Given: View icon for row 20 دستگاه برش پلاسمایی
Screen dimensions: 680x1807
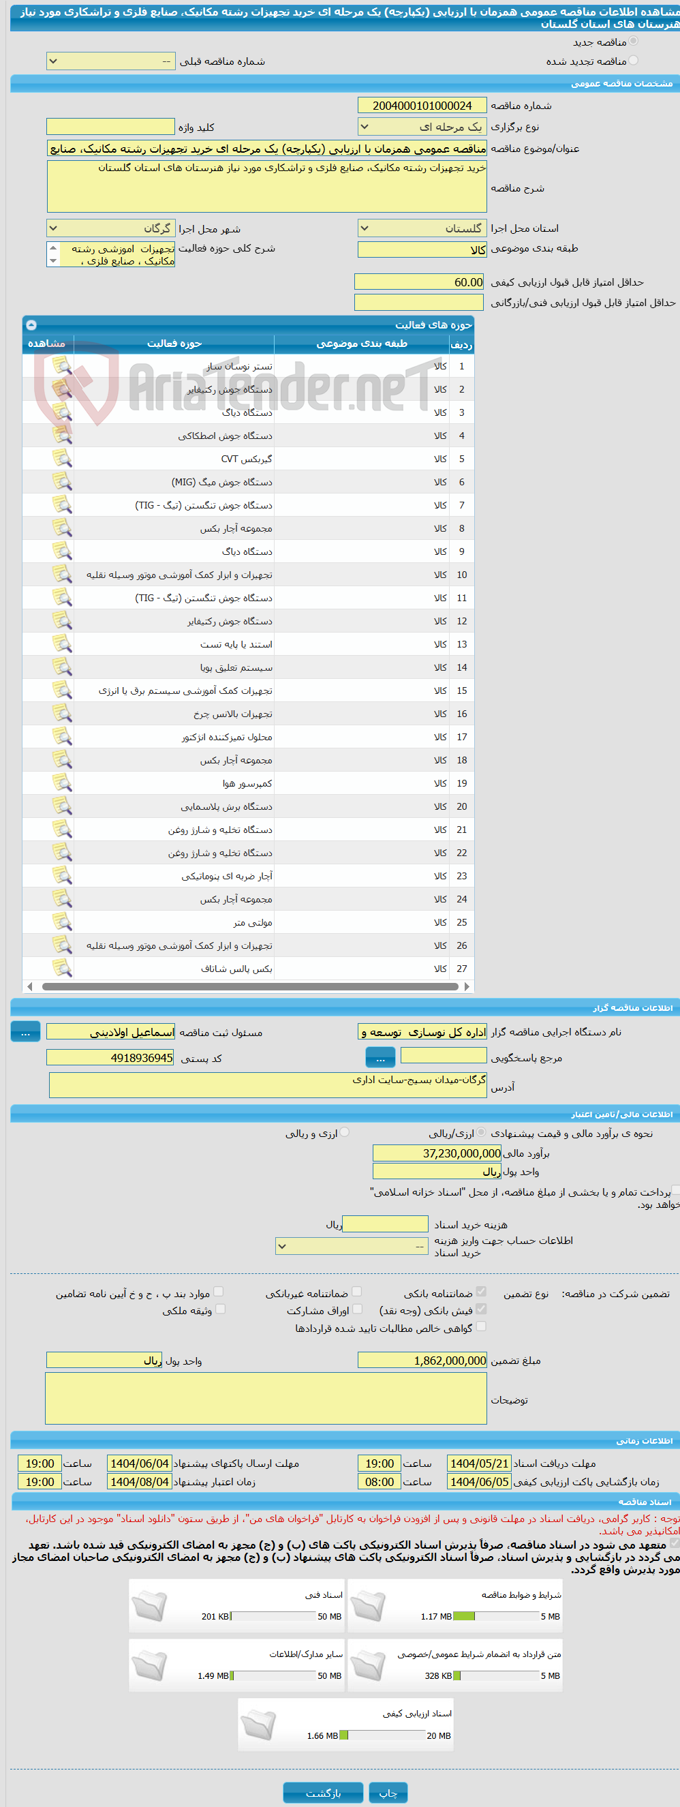Looking at the screenshot, I should [62, 805].
